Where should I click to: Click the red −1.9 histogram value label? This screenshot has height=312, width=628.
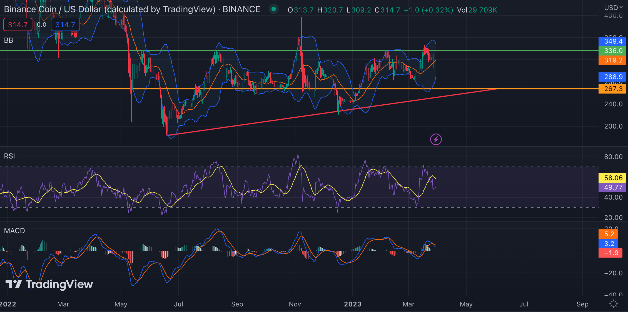[610, 253]
